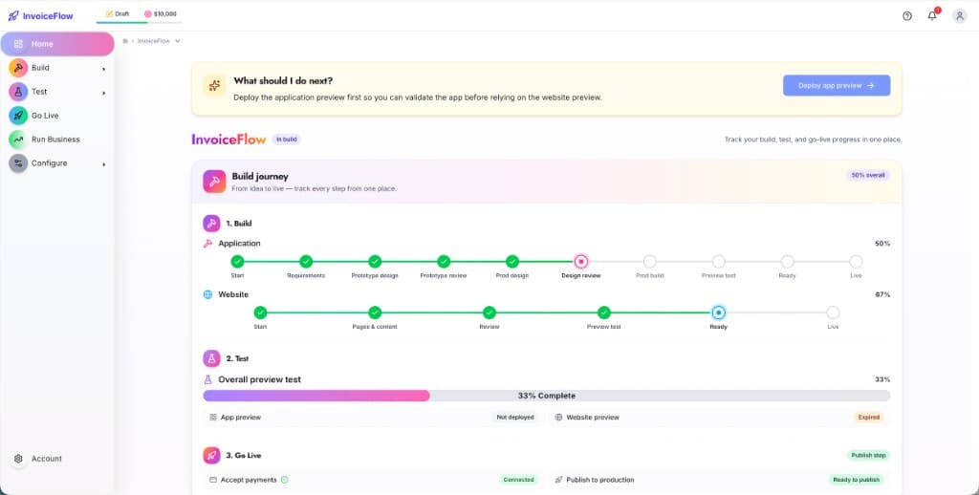Click the 33% Complete progress bar

coord(546,396)
